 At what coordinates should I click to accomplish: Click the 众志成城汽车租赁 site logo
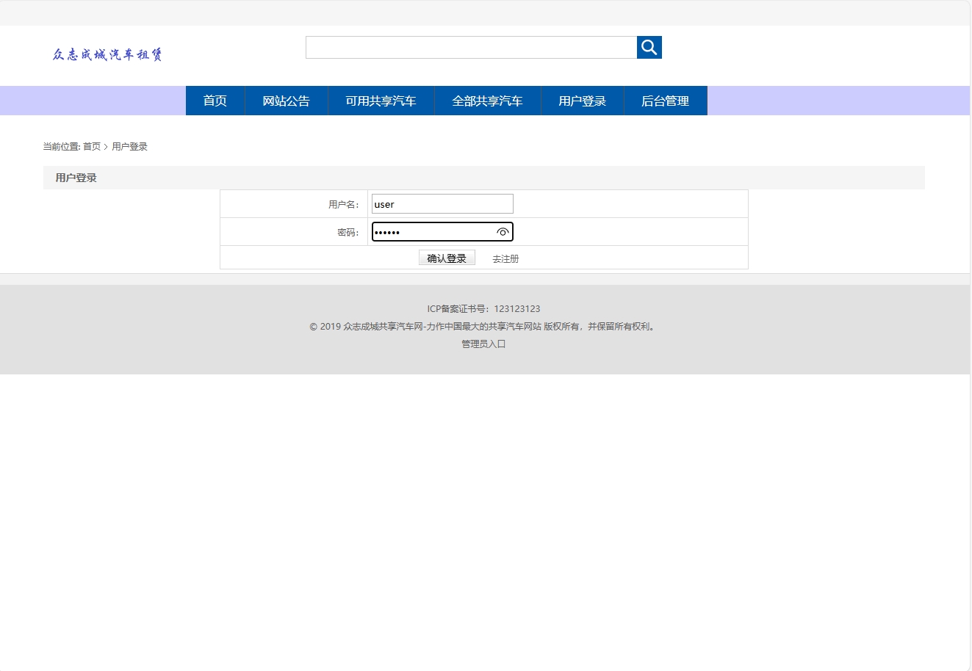point(107,54)
